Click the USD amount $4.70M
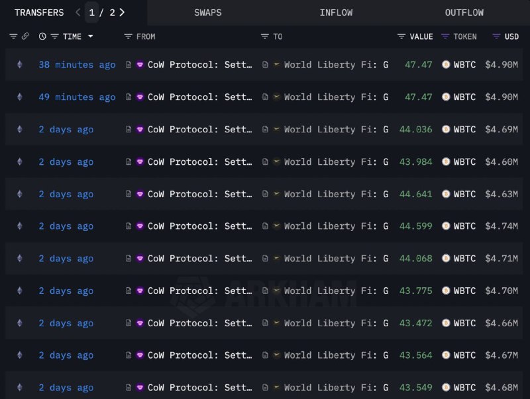Image resolution: width=530 pixels, height=399 pixels. point(502,290)
